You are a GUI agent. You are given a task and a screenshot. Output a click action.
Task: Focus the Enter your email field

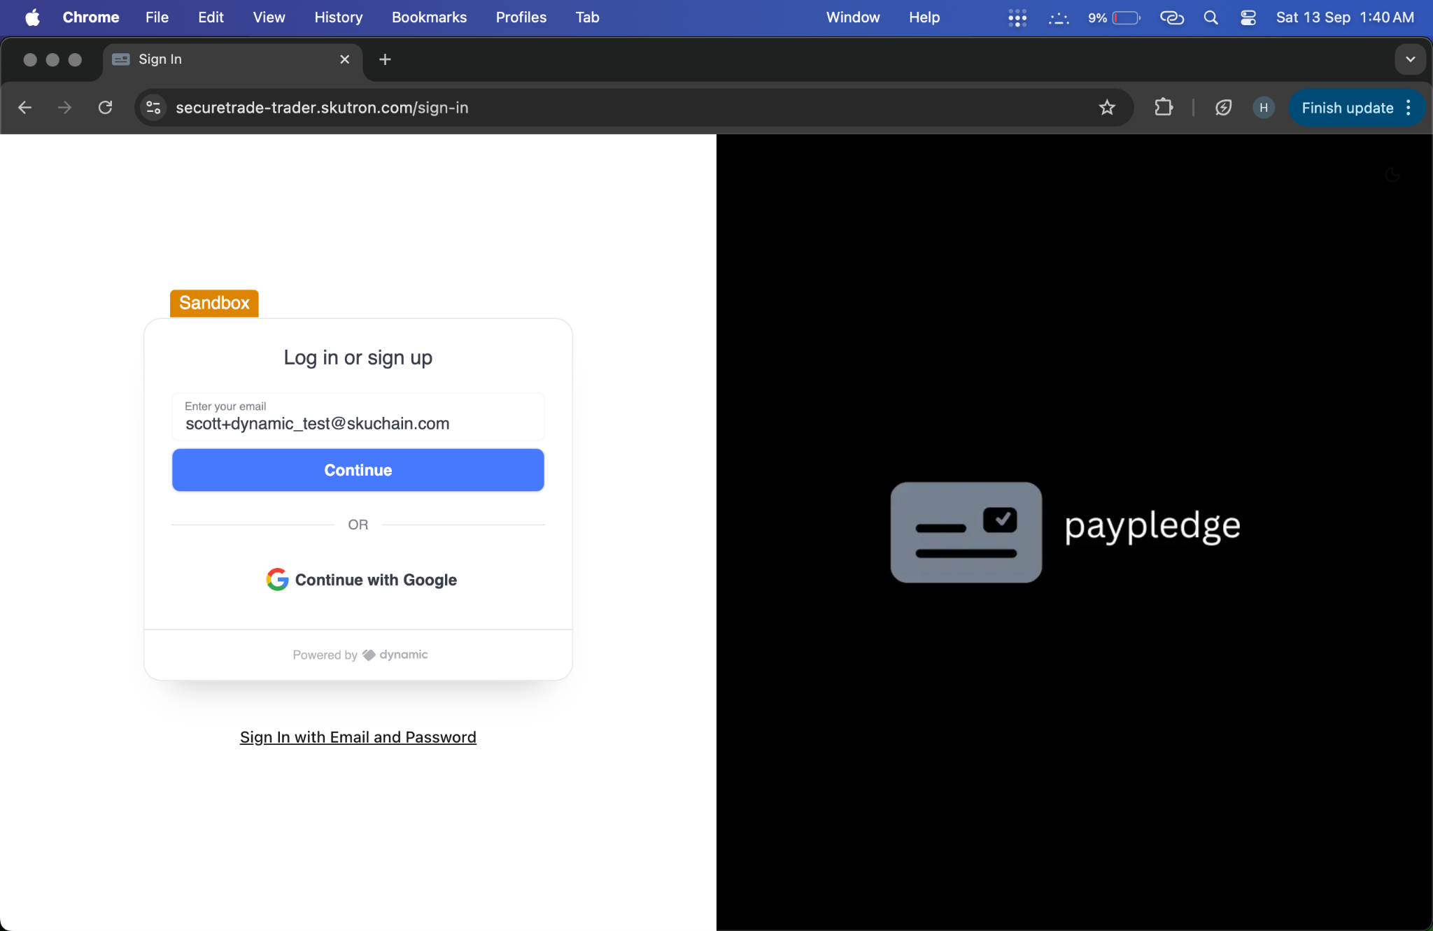pyautogui.click(x=358, y=417)
